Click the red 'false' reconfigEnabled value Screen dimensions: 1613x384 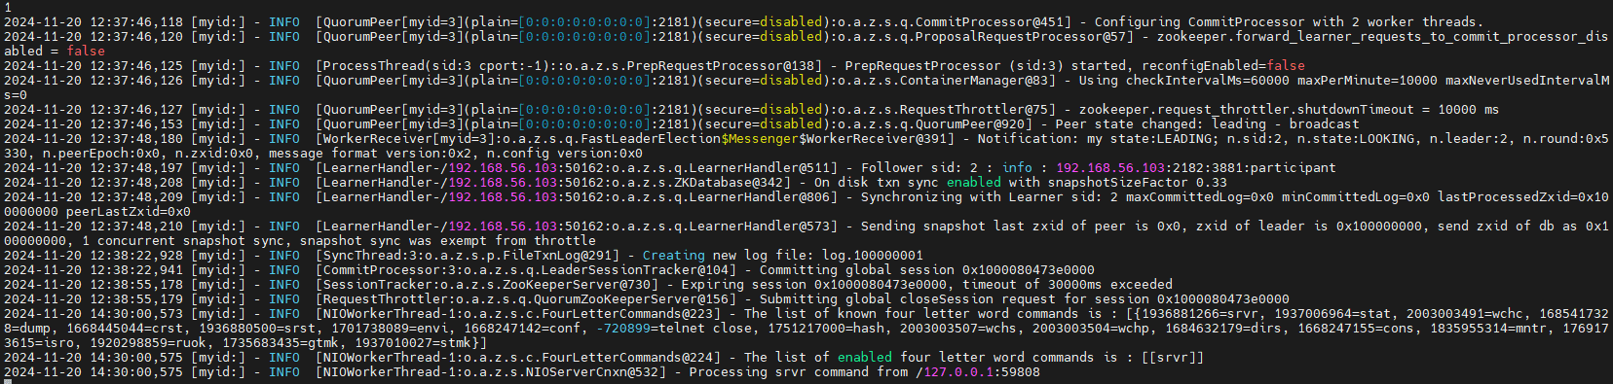[1286, 65]
